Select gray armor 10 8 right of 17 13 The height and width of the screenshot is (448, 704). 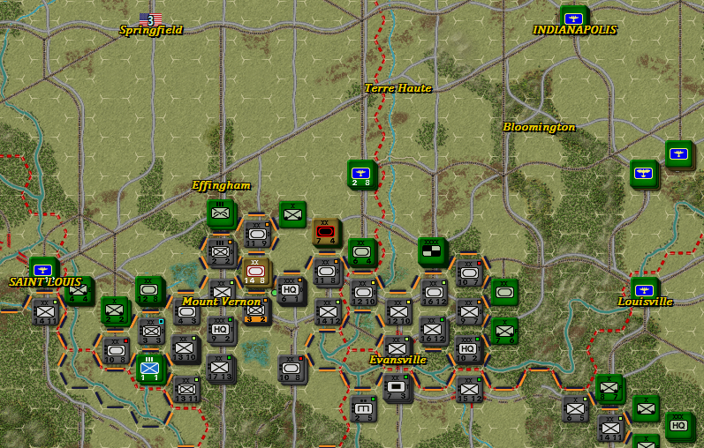[x=291, y=369]
